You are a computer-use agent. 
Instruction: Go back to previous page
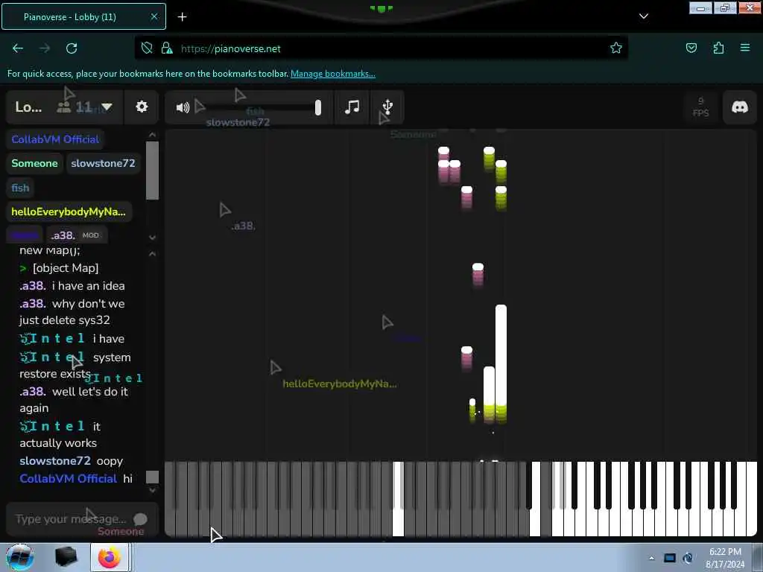(18, 48)
